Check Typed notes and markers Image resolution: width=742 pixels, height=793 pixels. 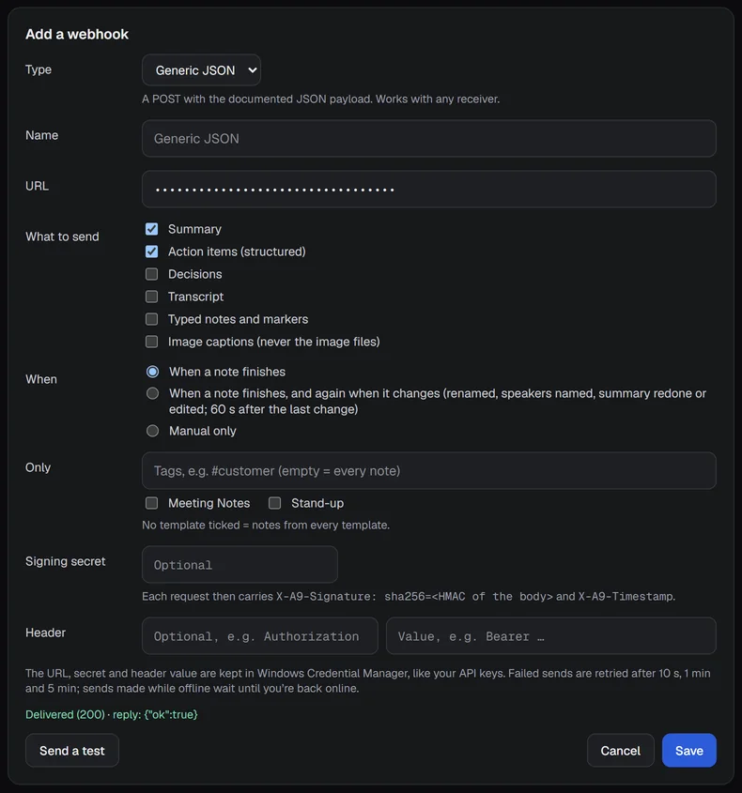tap(151, 319)
